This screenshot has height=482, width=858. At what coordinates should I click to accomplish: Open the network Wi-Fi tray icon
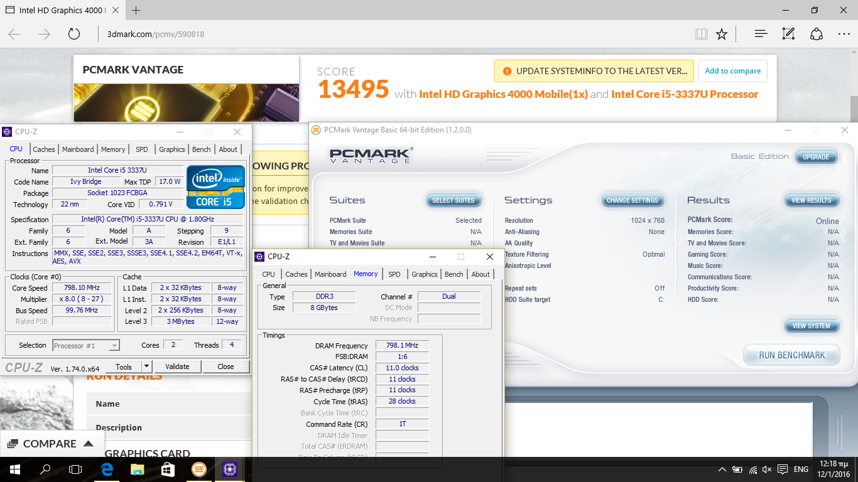click(x=752, y=469)
